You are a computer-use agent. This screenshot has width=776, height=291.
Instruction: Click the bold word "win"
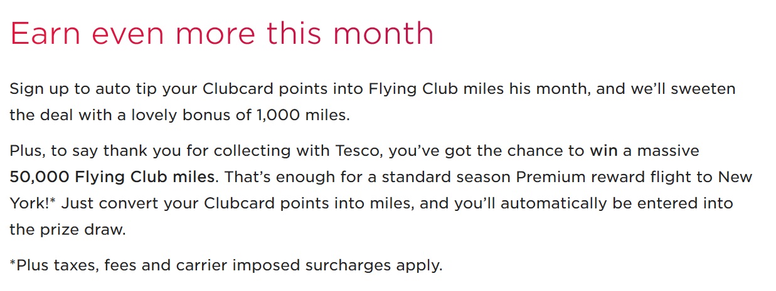click(603, 151)
